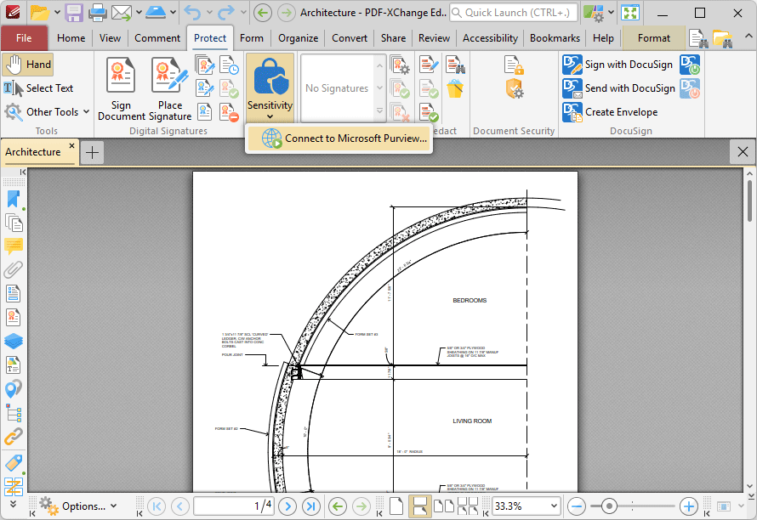This screenshot has height=520, width=757.
Task: Jump to the last page
Action: click(311, 506)
